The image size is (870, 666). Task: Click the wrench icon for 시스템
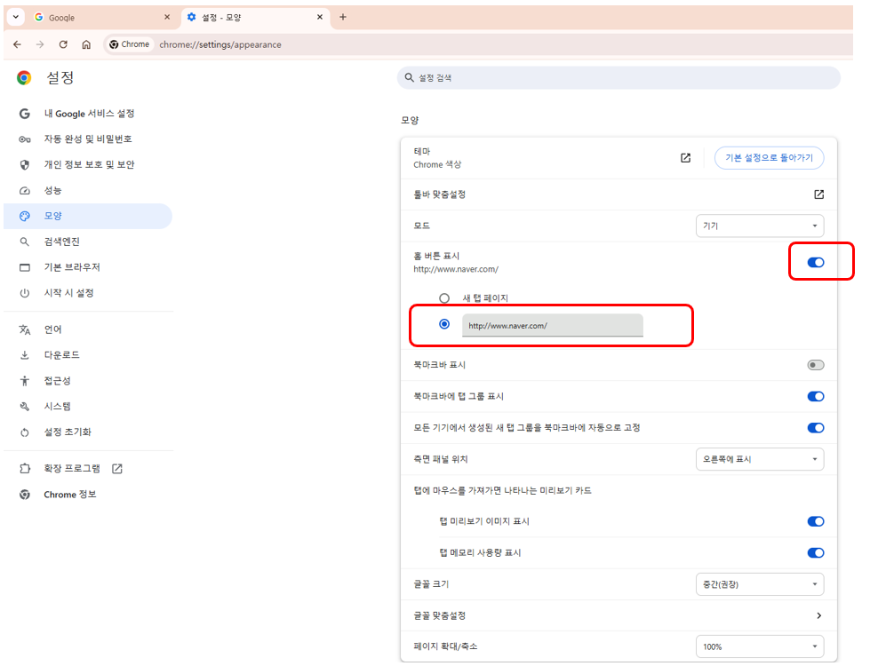point(24,407)
